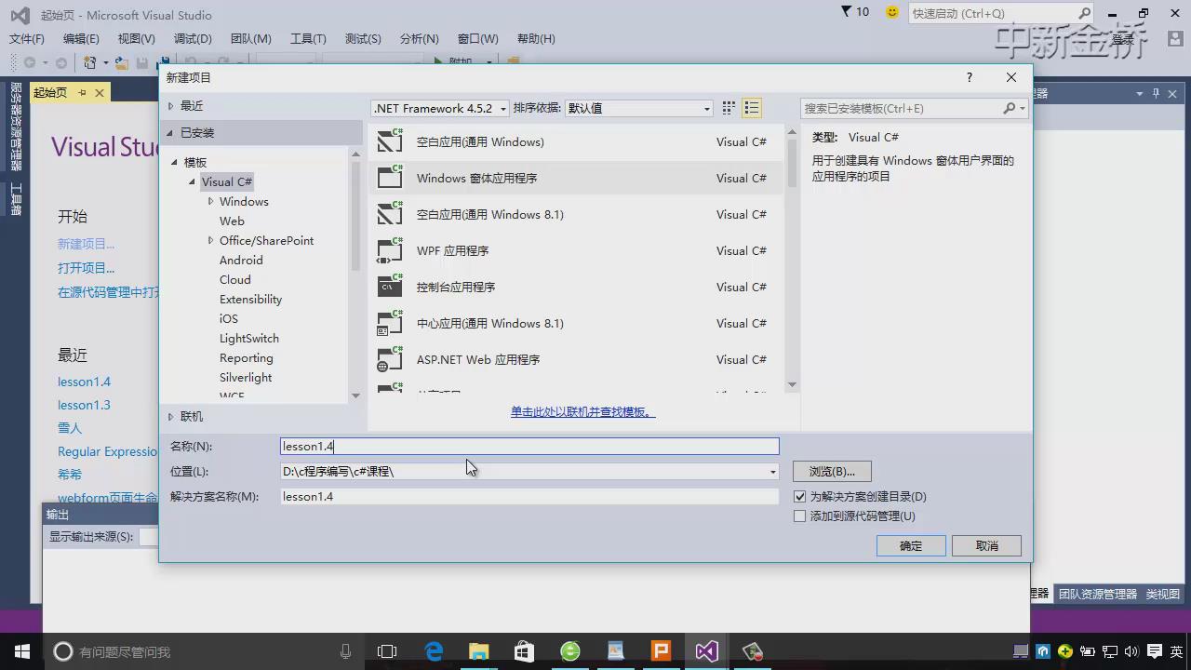
Task: Open help with the dialog question mark
Action: (x=969, y=77)
